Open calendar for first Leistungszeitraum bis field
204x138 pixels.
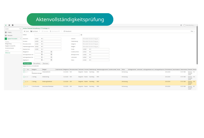point(42,57)
